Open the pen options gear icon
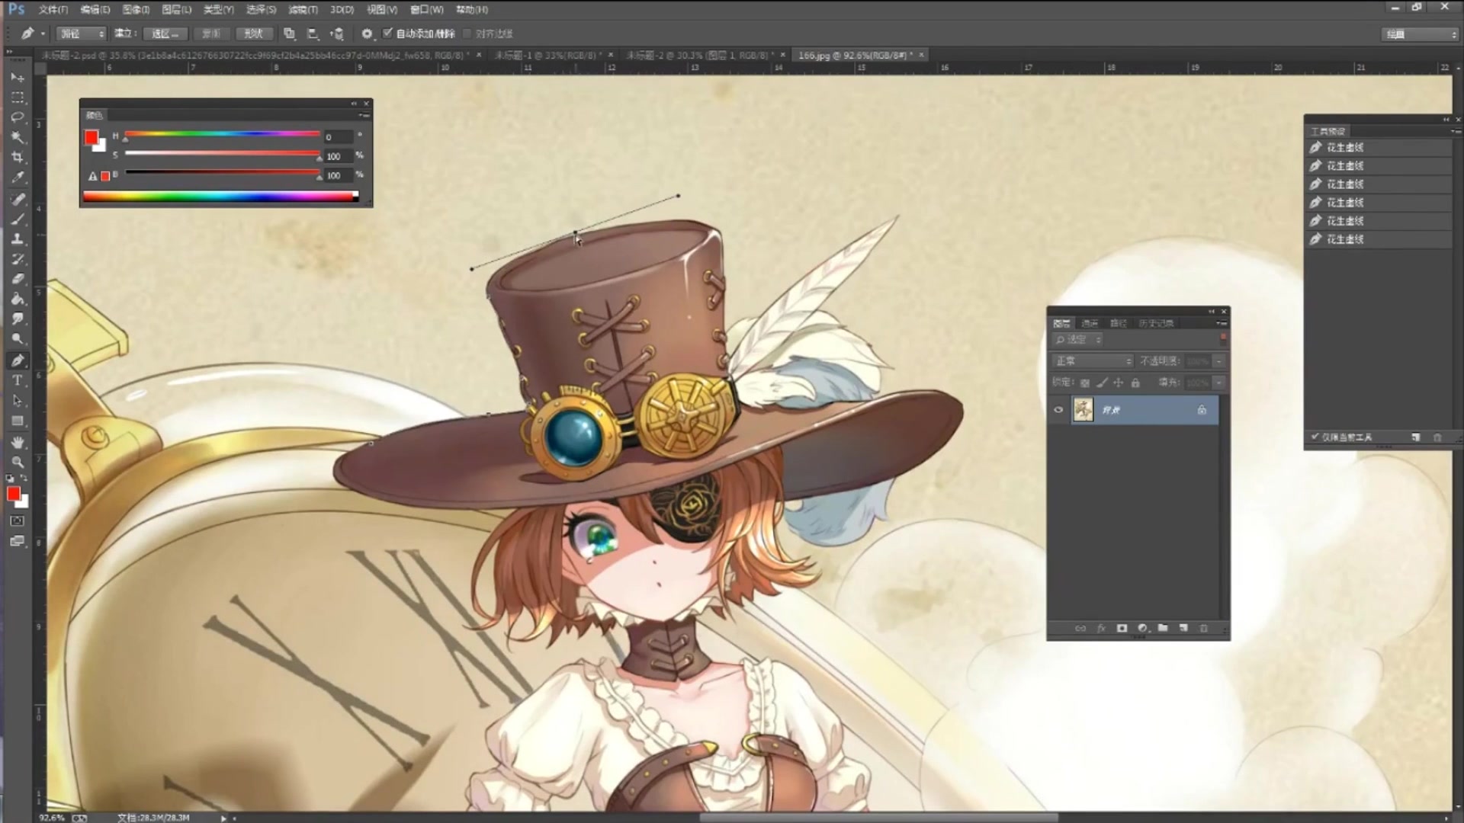Screen dimensions: 1464x823 (x=367, y=34)
